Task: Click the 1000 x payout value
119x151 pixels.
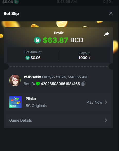Action: 84,58
